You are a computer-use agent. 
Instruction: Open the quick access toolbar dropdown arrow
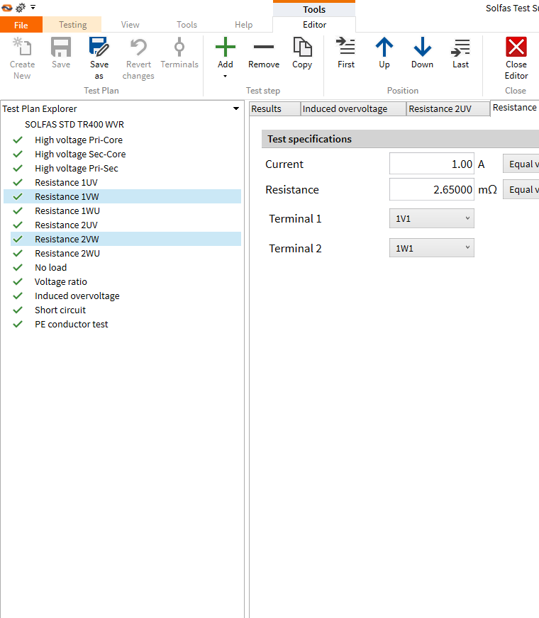click(x=33, y=7)
